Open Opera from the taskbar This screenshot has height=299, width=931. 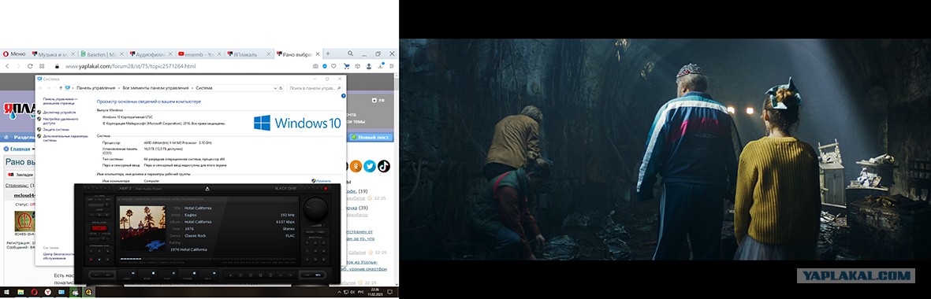point(34,292)
